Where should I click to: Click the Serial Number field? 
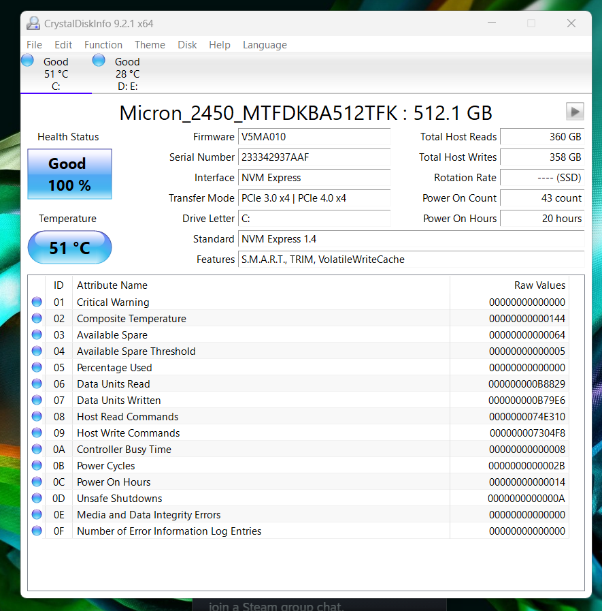coord(314,157)
